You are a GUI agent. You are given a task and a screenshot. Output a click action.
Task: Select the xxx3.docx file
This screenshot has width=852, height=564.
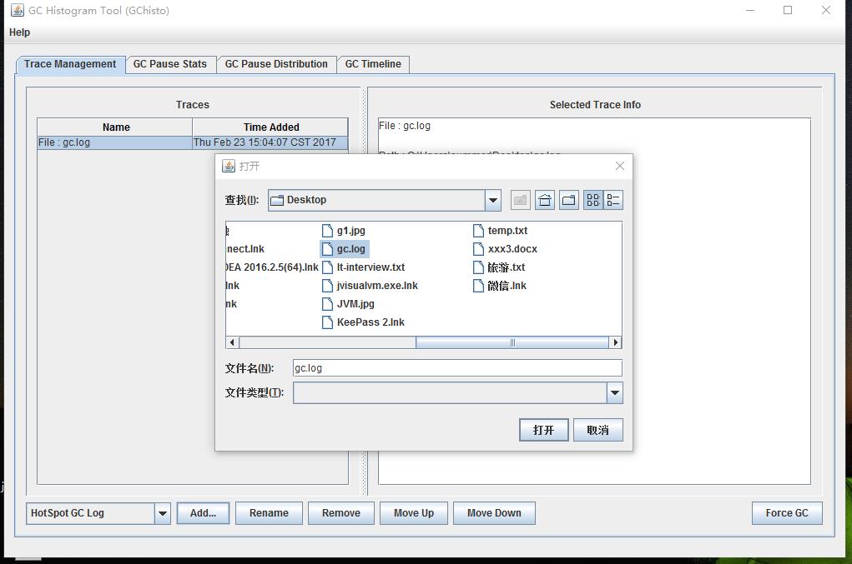point(506,249)
